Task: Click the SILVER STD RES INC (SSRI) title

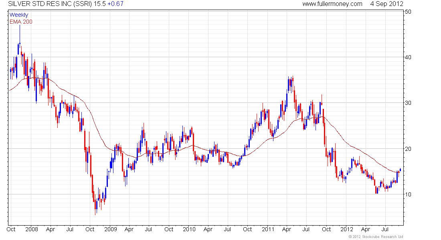Action: click(x=50, y=4)
